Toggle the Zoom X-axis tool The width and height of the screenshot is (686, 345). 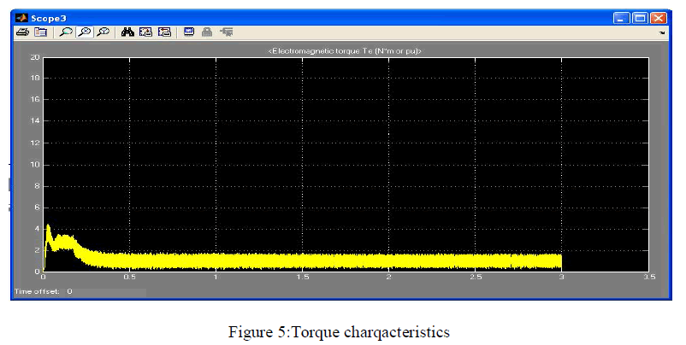tap(85, 32)
